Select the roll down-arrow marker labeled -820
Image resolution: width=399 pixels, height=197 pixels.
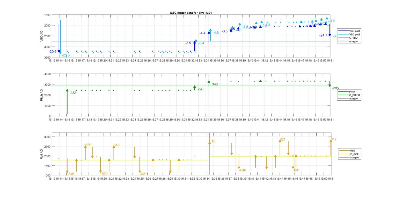[100, 171]
